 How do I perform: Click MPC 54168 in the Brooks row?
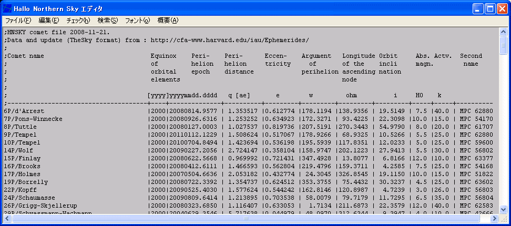pos(476,166)
